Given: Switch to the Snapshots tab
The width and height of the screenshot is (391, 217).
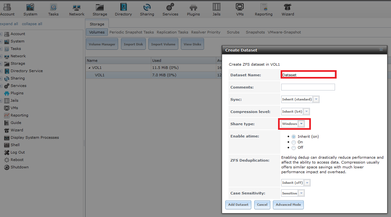Looking at the screenshot, I should pos(255,32).
